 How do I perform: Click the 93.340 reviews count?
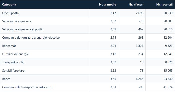pos(168,79)
